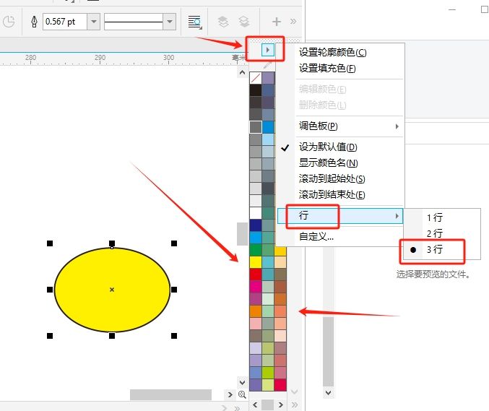Pick the orange swatch in first column
Viewport: 489px width, 411px height.
pyautogui.click(x=256, y=311)
